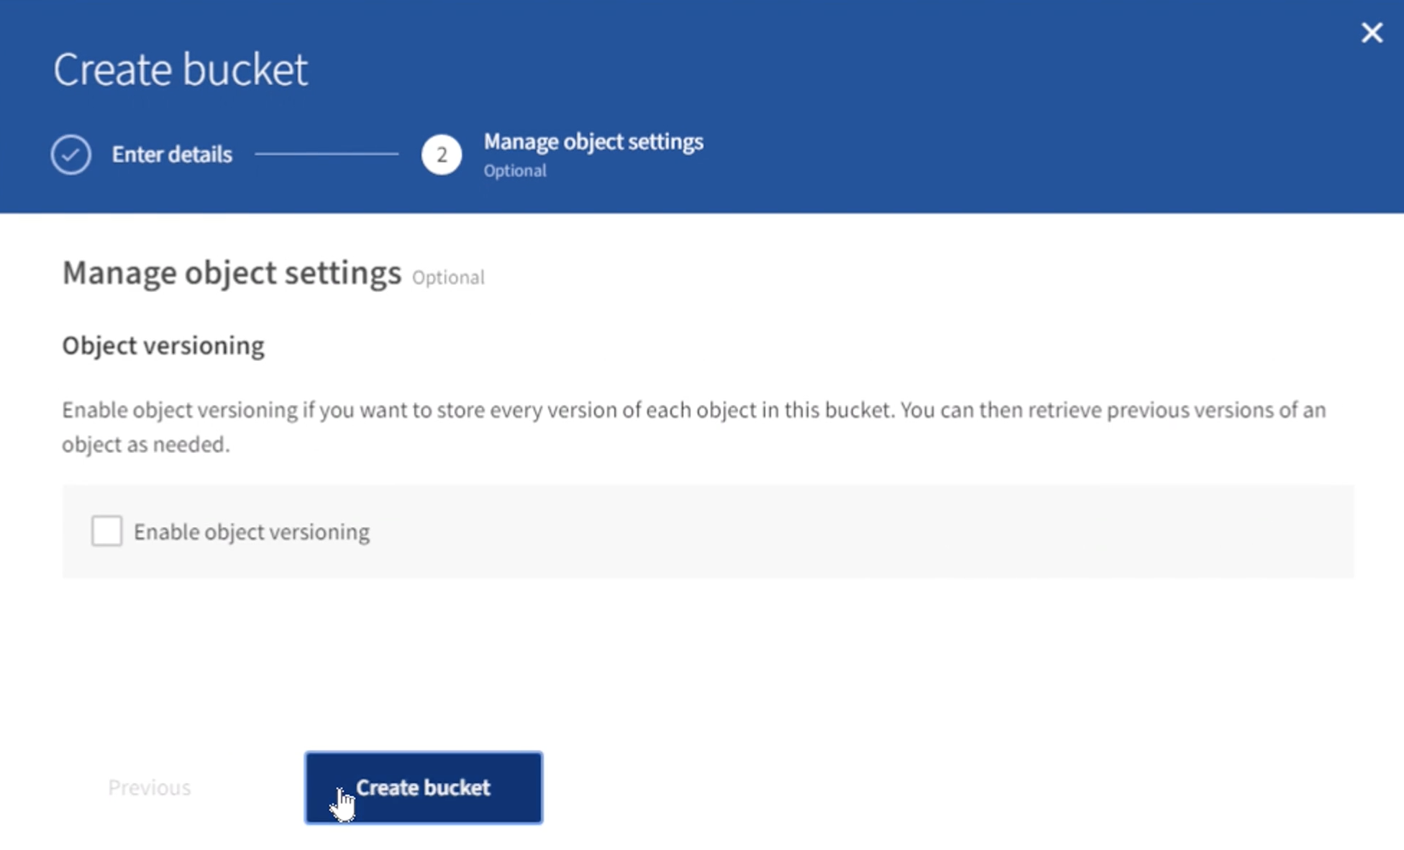The height and width of the screenshot is (850, 1404).
Task: Click the word 'bucket' in the dialog title
Action: pos(245,70)
